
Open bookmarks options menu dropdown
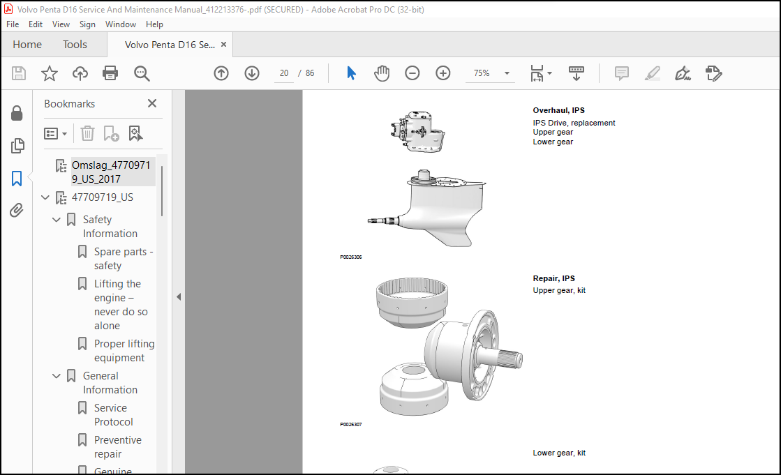pos(55,133)
